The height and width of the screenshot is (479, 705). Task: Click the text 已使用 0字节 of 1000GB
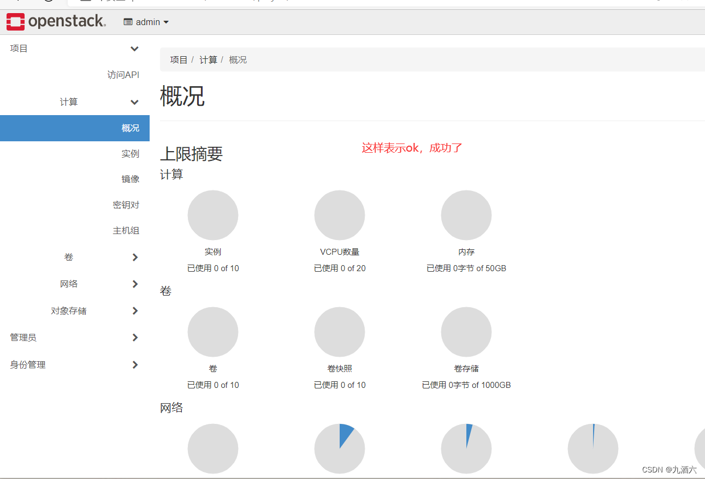click(x=466, y=385)
